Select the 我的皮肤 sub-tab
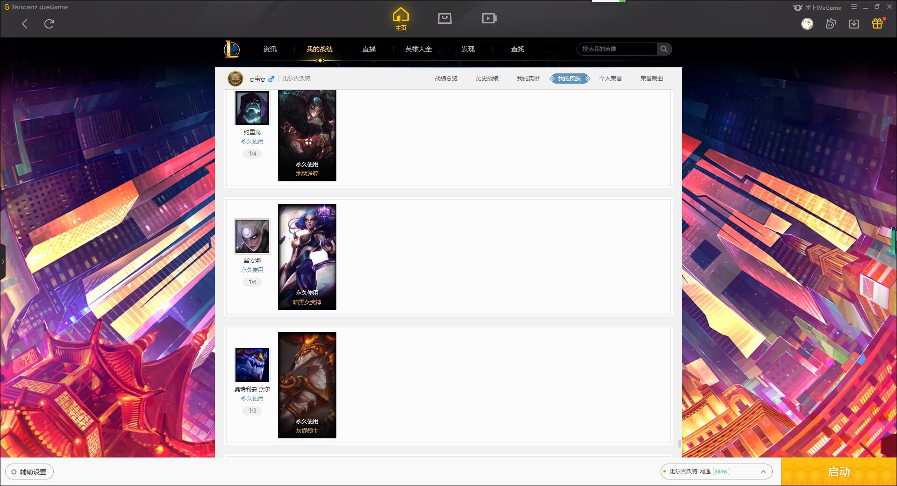 coord(570,79)
